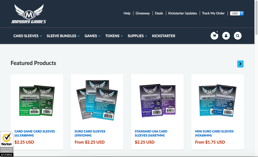Open the USD currency selector

237,13
